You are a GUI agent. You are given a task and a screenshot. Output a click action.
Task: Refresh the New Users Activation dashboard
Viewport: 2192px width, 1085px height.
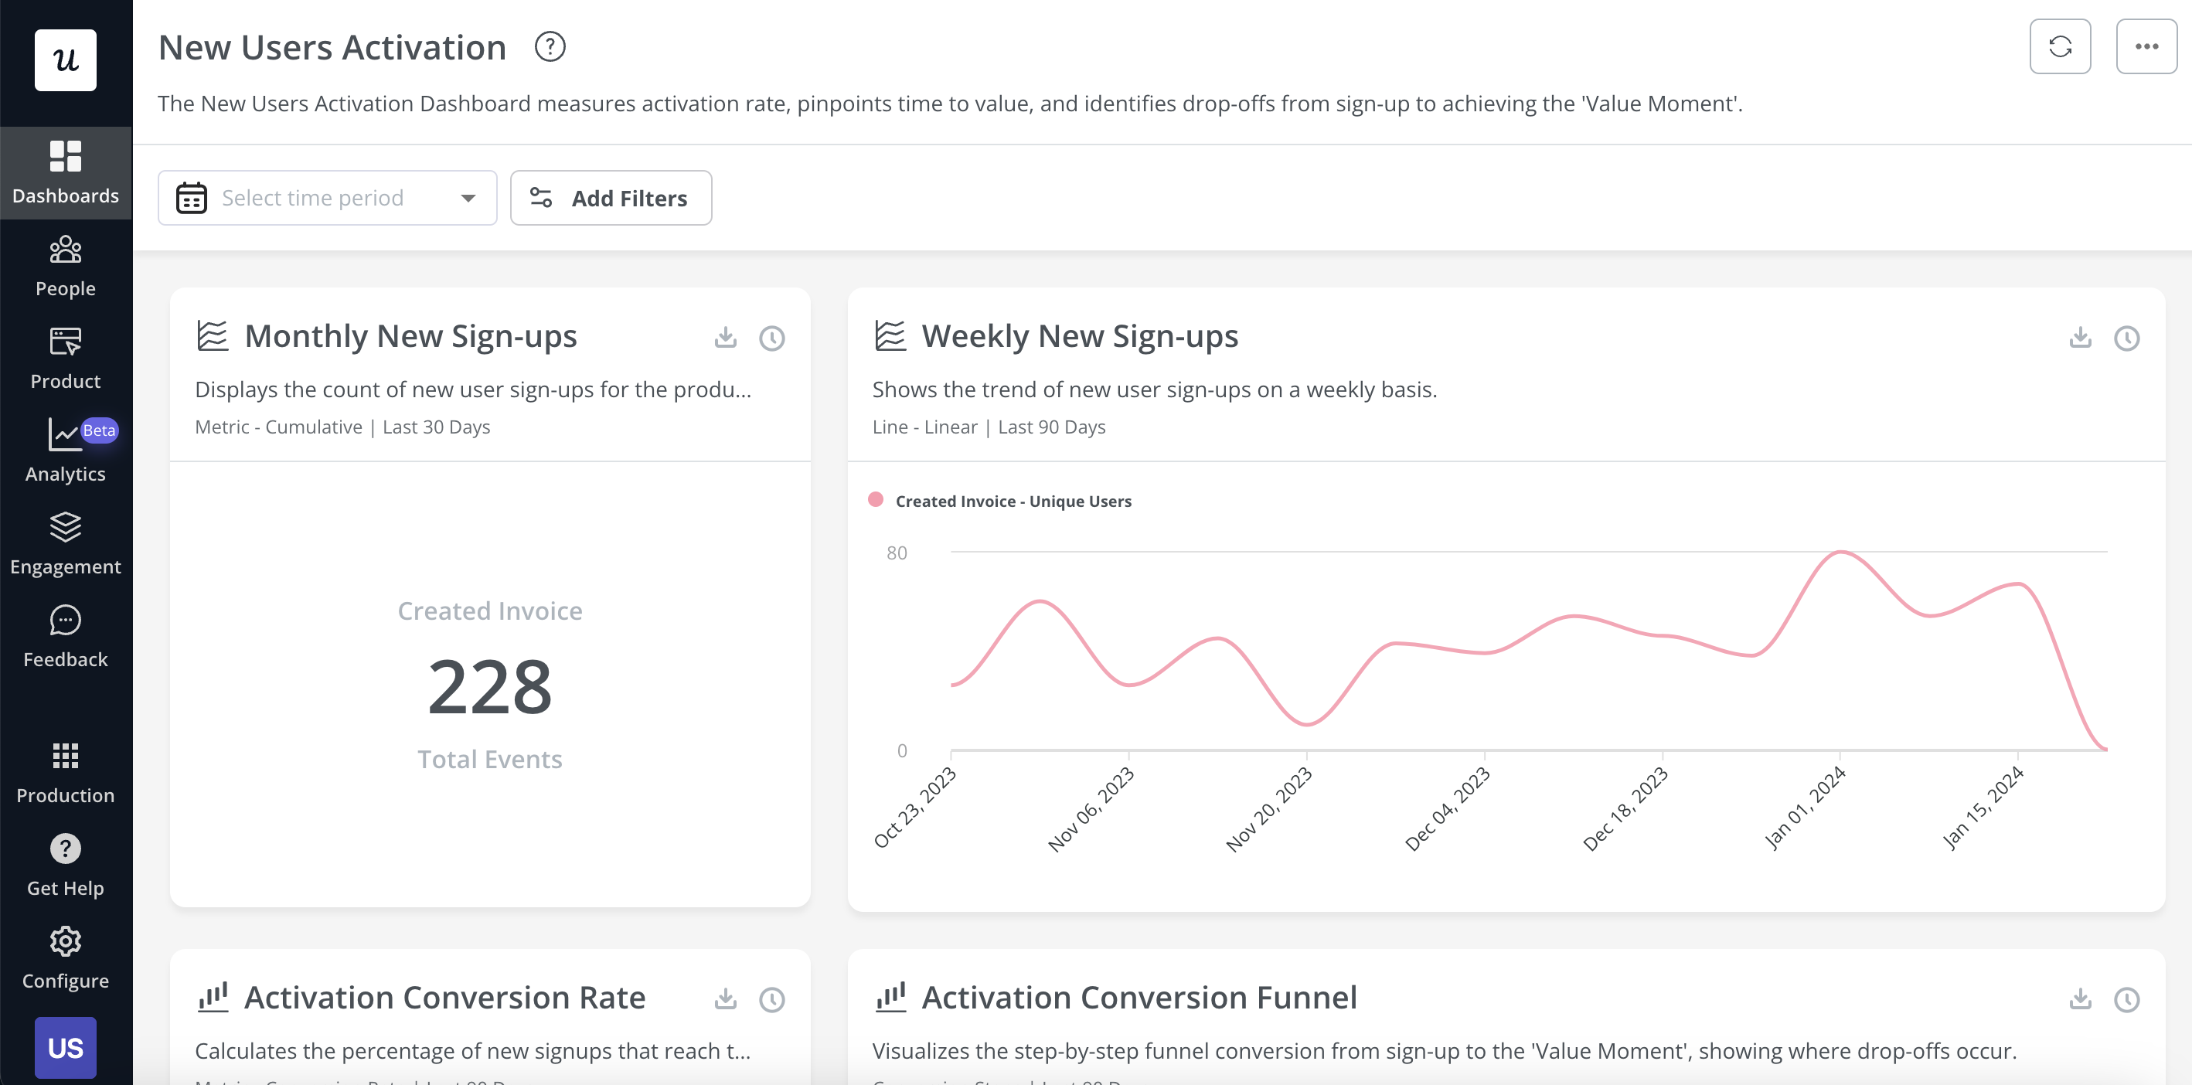click(x=2060, y=46)
